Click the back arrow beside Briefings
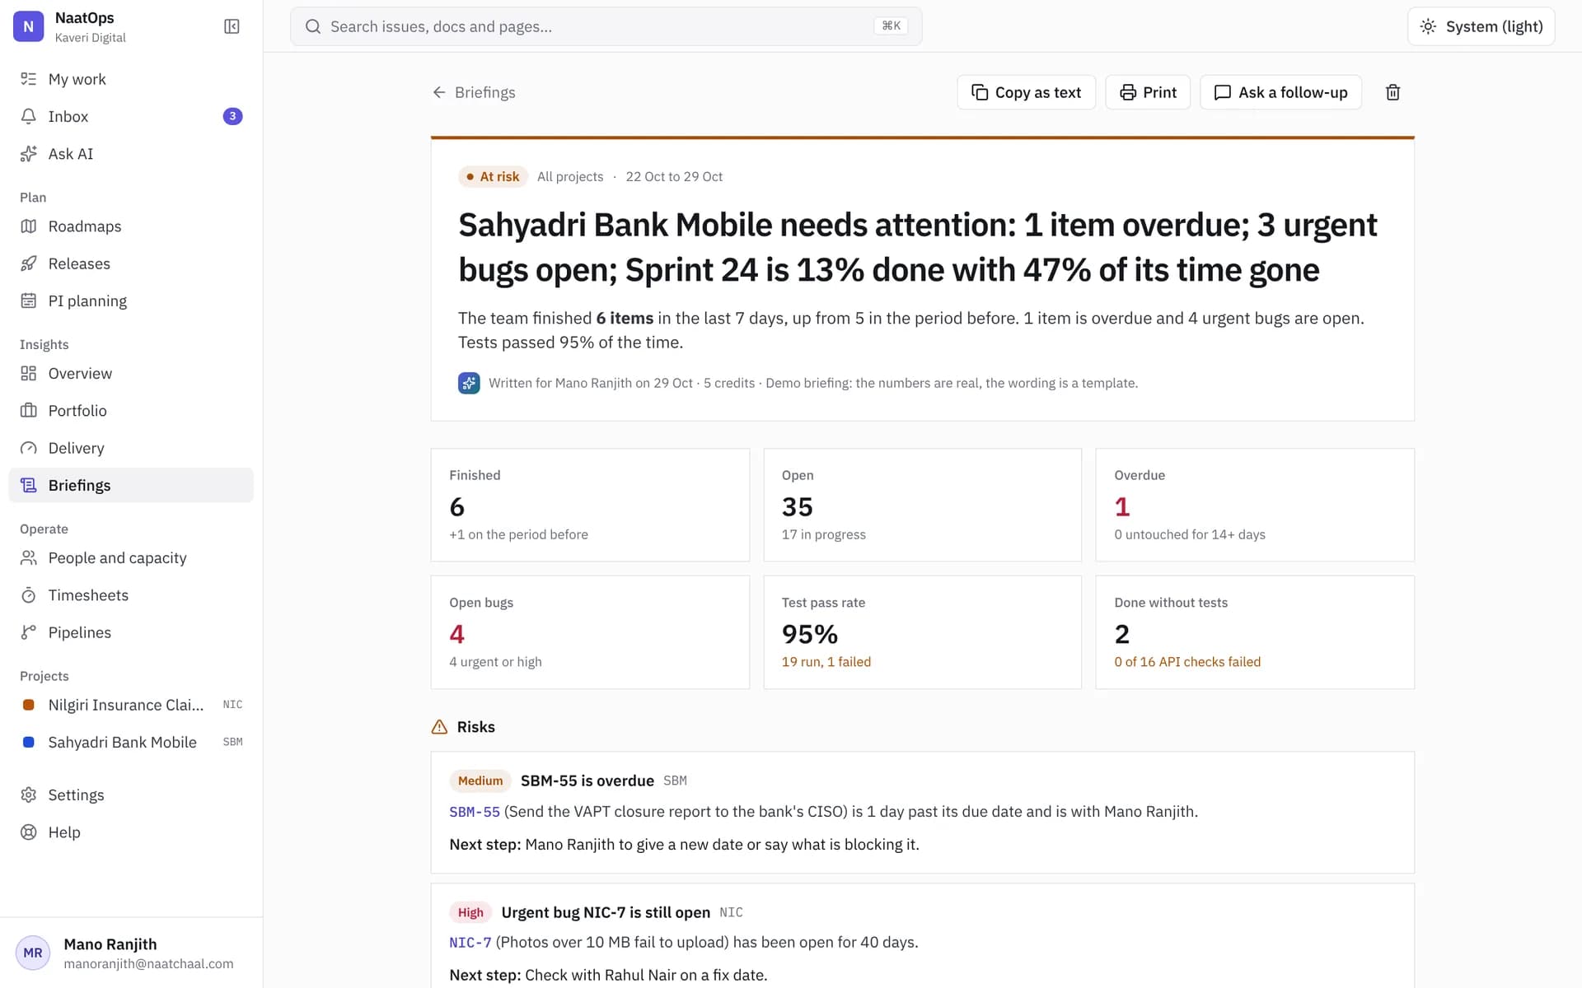This screenshot has width=1582, height=988. coord(439,92)
